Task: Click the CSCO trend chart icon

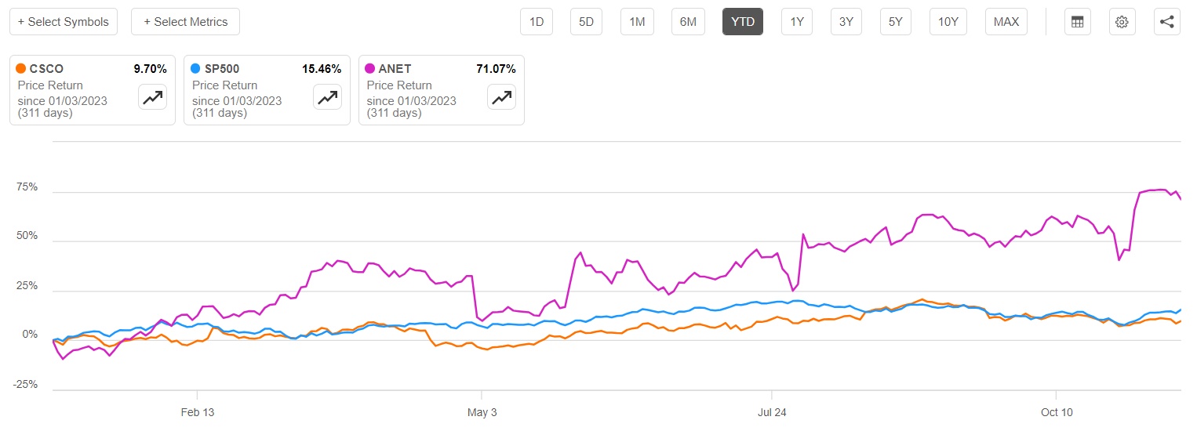Action: click(x=151, y=96)
